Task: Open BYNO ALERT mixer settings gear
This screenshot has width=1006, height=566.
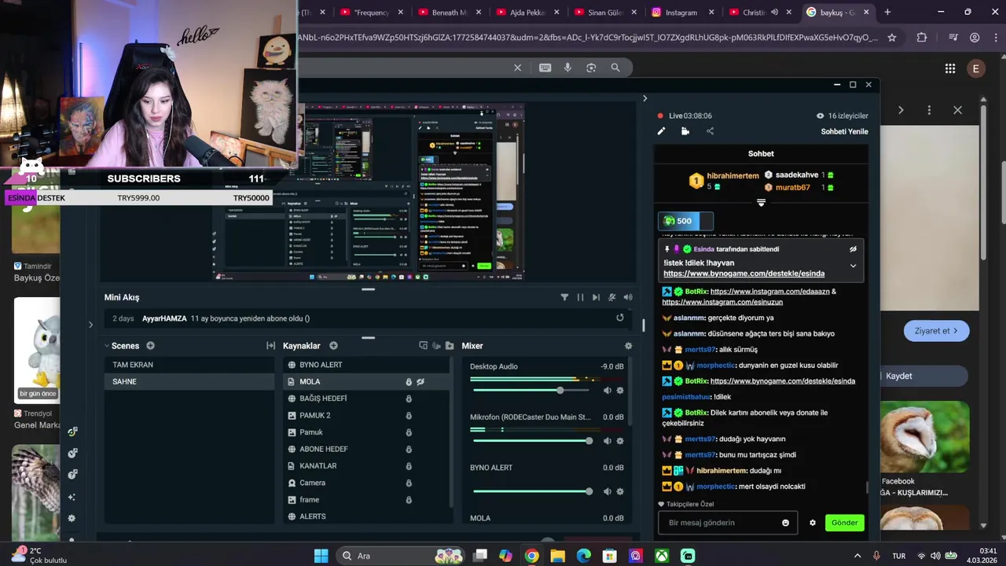Action: coord(620,491)
